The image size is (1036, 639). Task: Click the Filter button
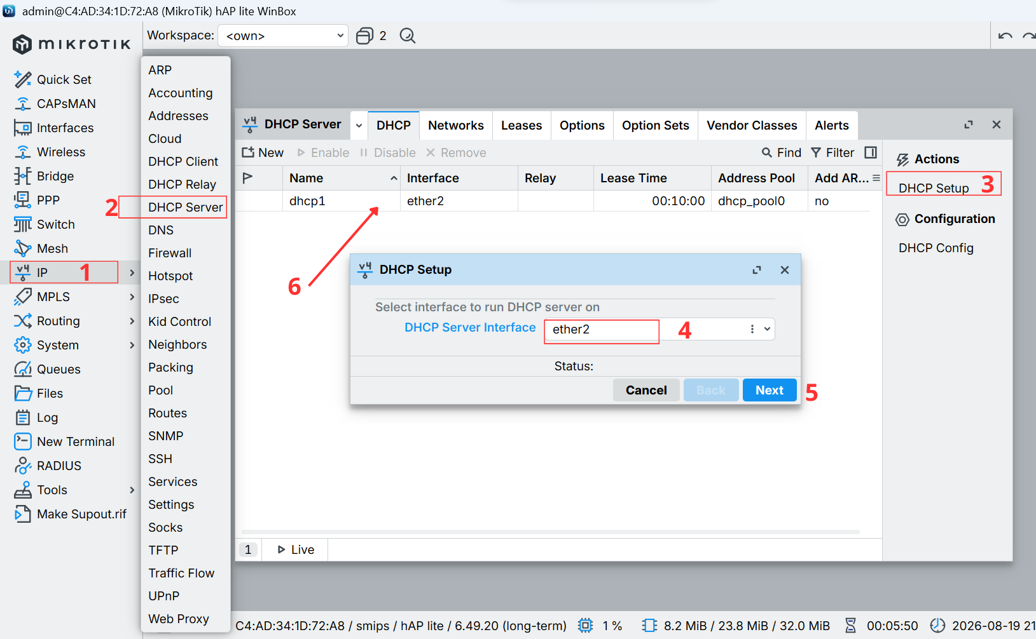[832, 152]
